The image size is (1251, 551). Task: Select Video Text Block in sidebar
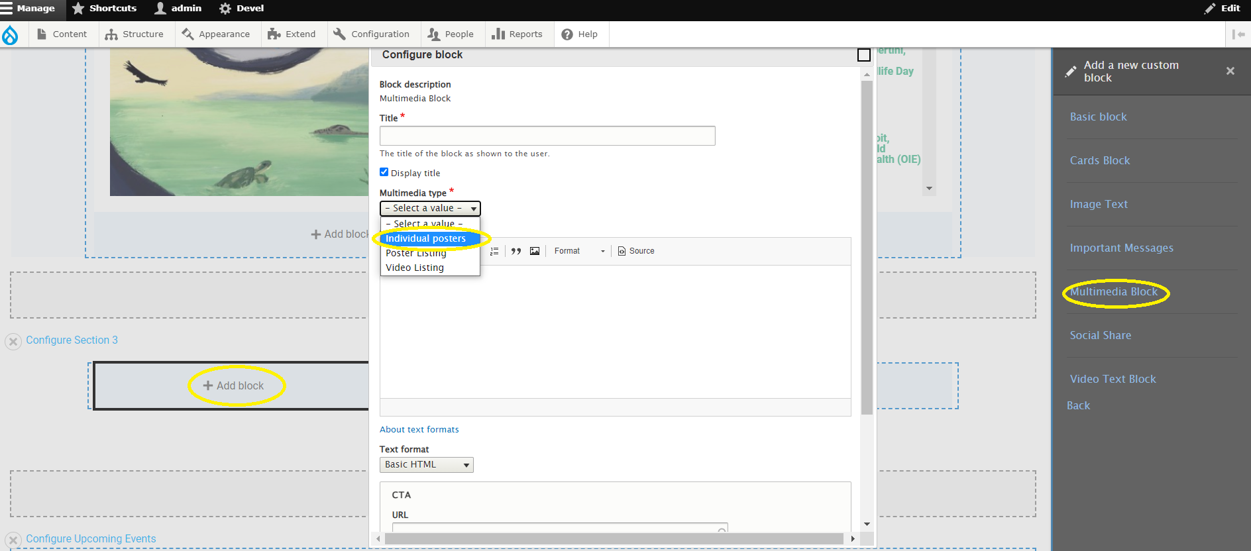(1113, 379)
